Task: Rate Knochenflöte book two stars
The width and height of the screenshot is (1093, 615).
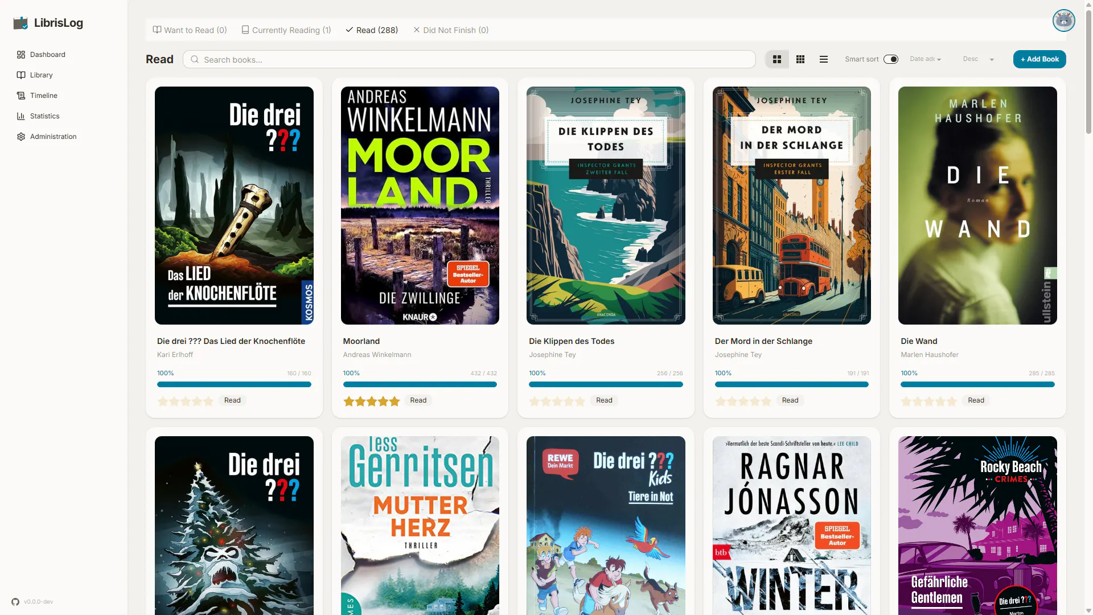Action: (x=174, y=401)
